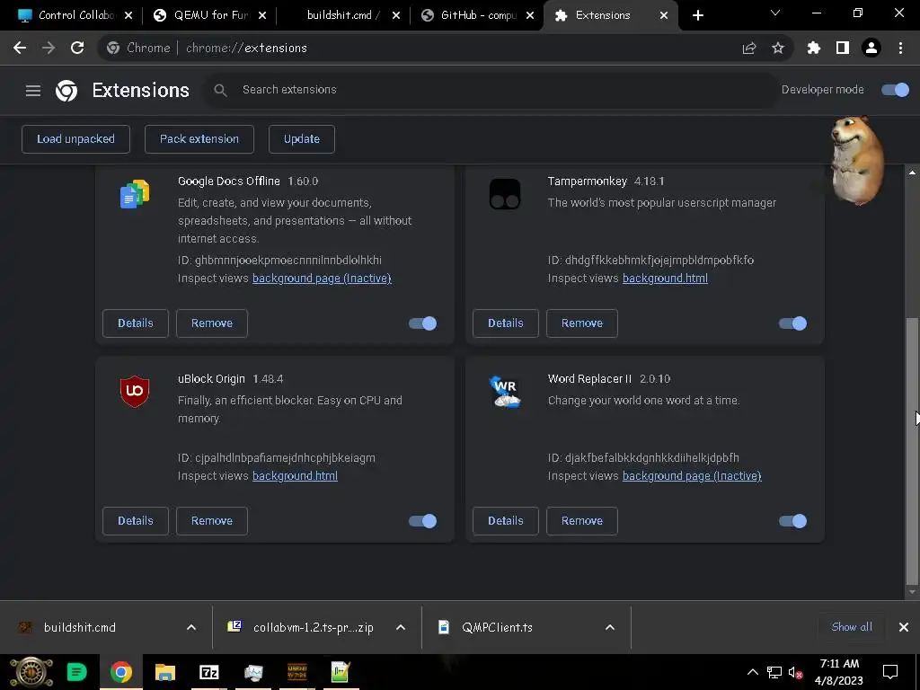
Task: Open the green chat app in taskbar
Action: click(77, 672)
